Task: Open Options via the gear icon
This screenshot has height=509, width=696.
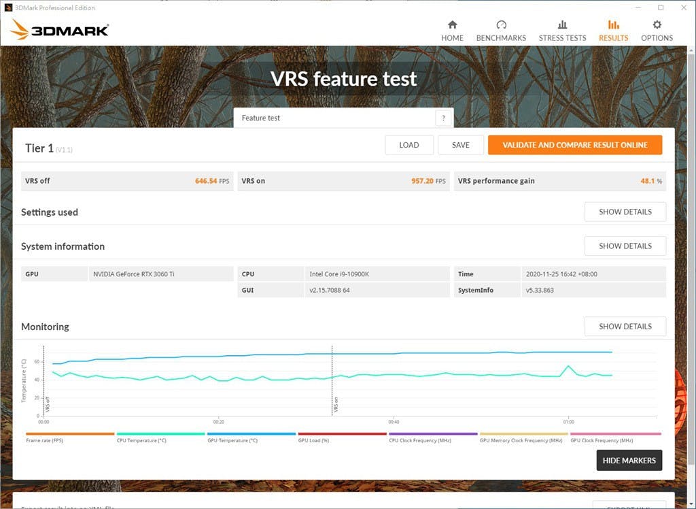Action: click(657, 24)
